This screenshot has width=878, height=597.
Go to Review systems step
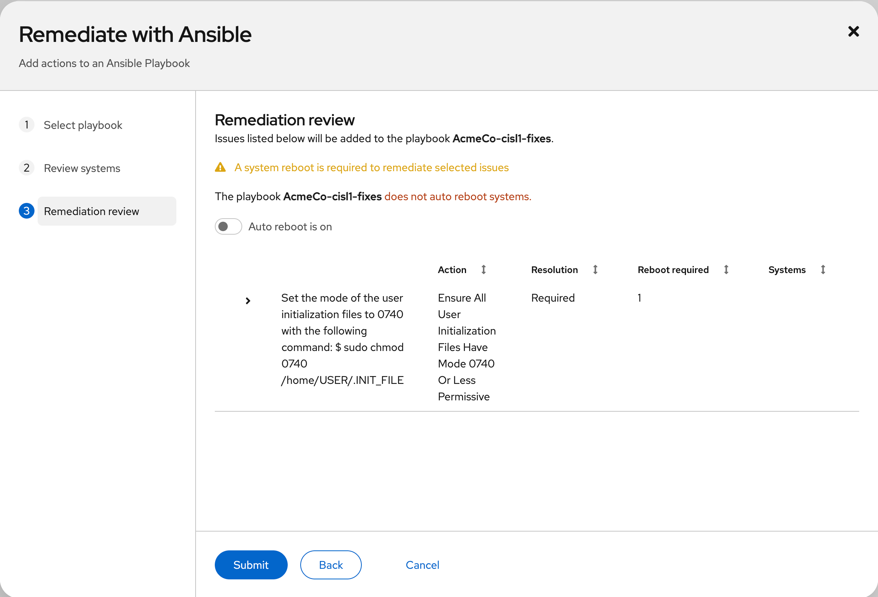click(82, 168)
